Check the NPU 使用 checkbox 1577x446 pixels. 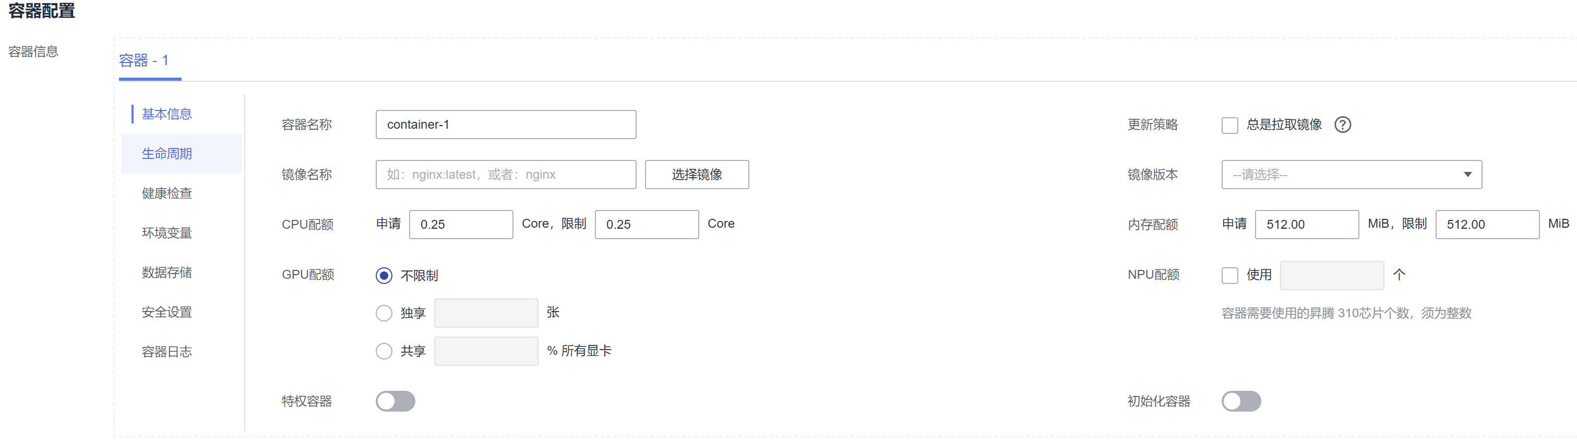(x=1229, y=276)
